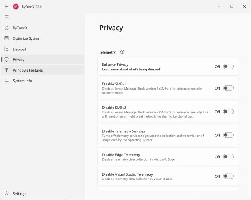Click the Optimize System sidebar icon
The height and width of the screenshot is (200, 251).
6,38
